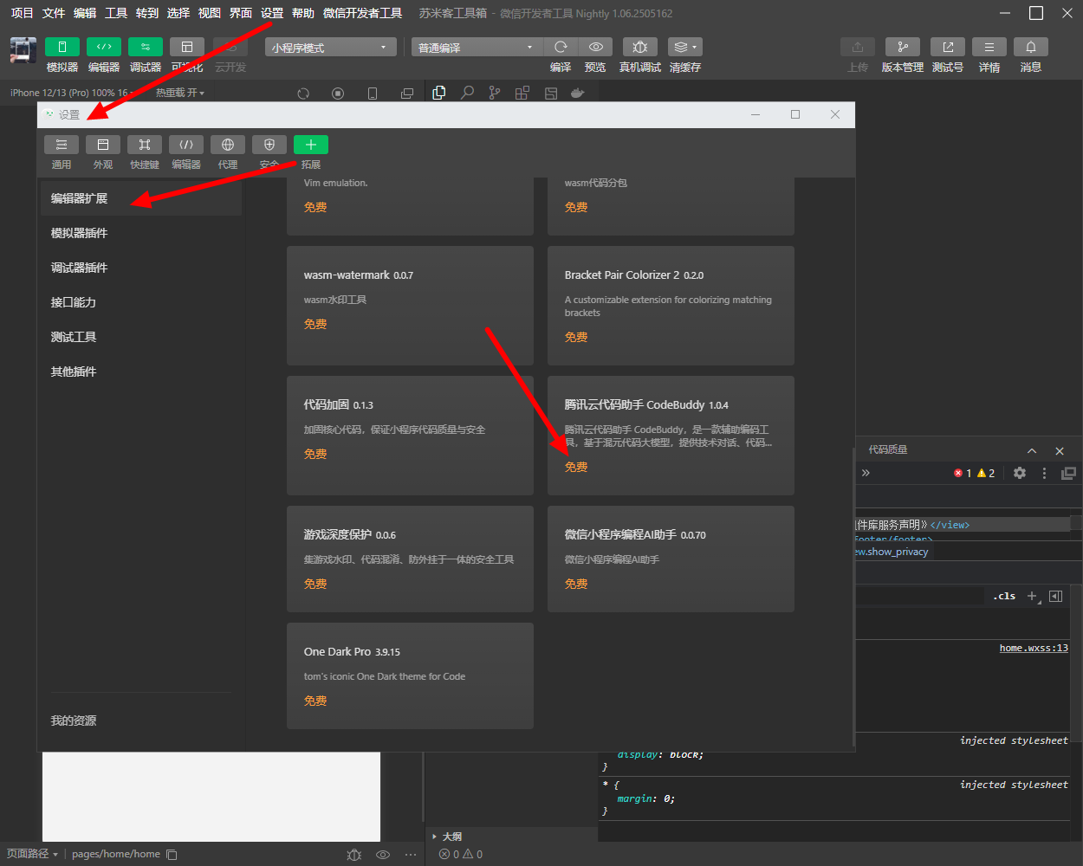Open 我的资源 in the sidebar
1083x866 pixels.
tap(74, 721)
